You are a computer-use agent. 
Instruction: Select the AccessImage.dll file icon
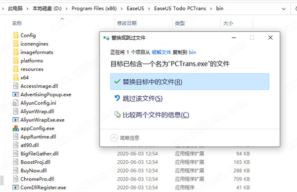point(16,86)
